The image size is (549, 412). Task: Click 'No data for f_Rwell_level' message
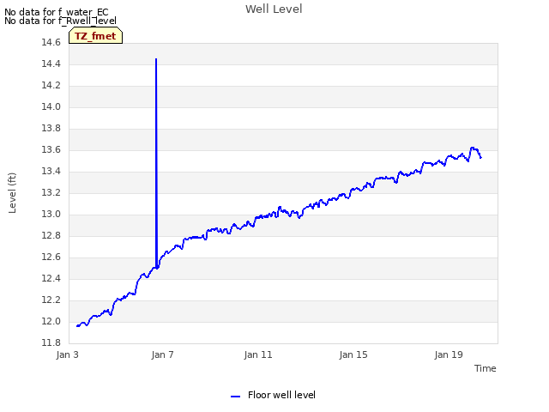pyautogui.click(x=60, y=21)
